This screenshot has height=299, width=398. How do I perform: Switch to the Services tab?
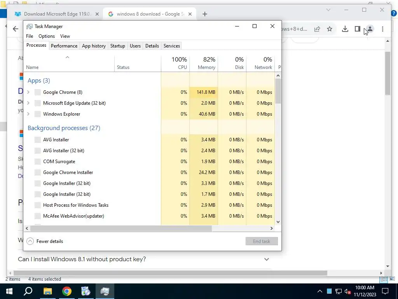point(171,46)
